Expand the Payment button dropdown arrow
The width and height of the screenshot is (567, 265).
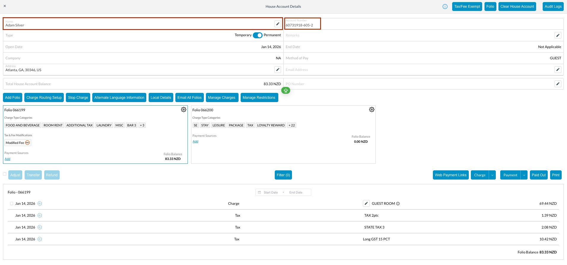tap(524, 175)
